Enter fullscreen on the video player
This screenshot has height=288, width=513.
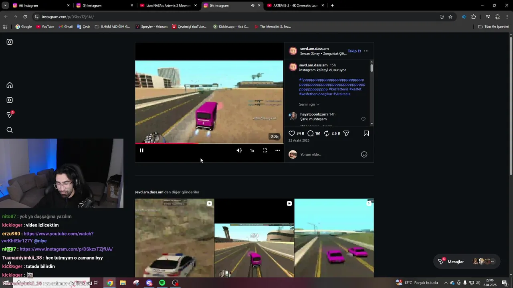click(265, 150)
